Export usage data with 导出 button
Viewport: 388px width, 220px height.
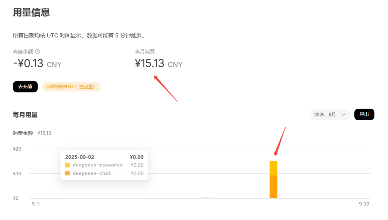click(x=364, y=114)
